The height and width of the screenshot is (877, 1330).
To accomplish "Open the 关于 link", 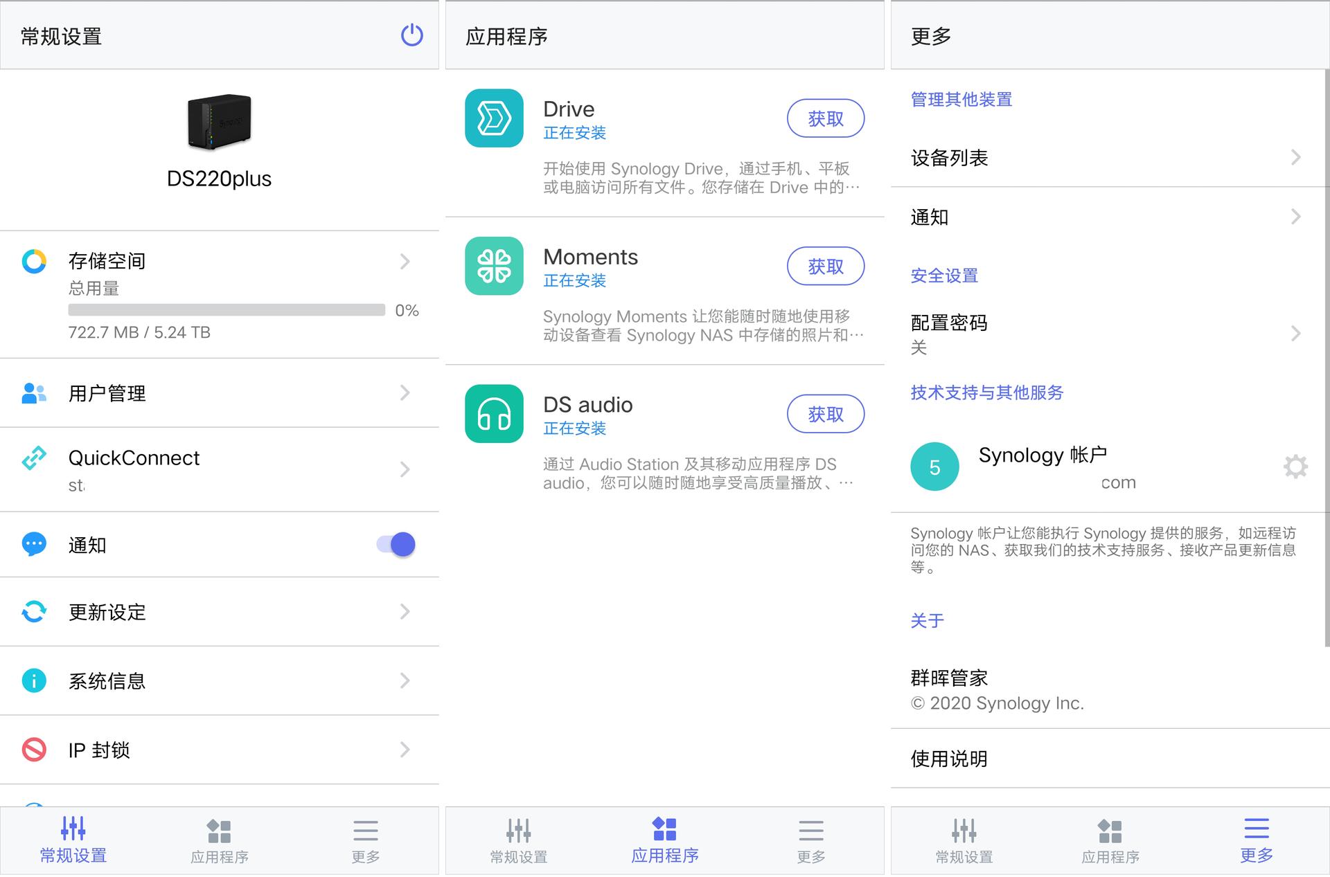I will coord(927,621).
